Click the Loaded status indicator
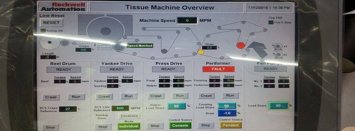This screenshot has width=355, height=131. pos(105,48)
